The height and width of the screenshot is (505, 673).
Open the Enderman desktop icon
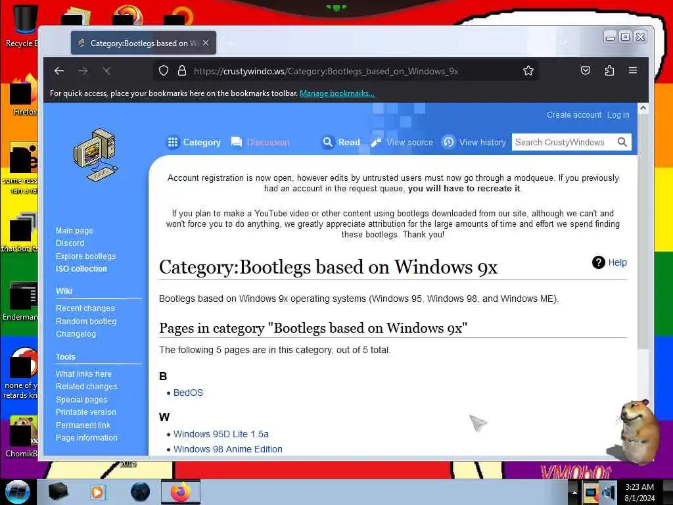point(20,301)
